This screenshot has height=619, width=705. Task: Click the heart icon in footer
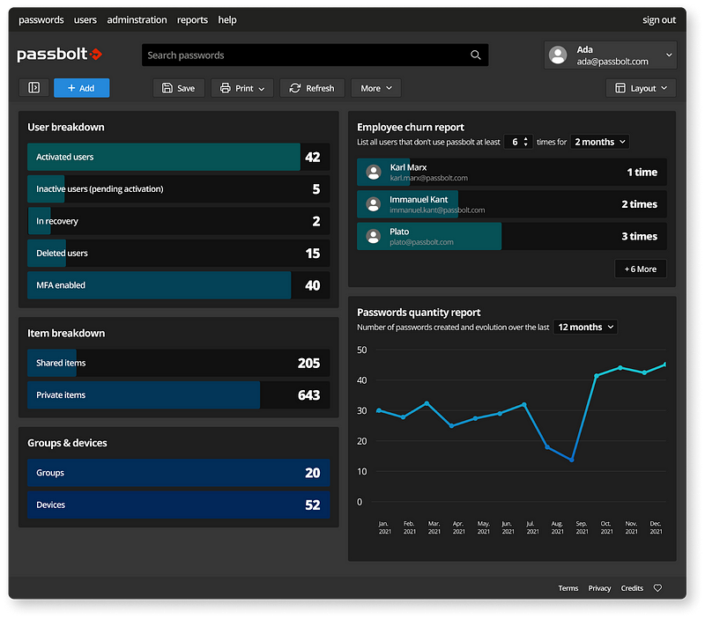click(657, 588)
